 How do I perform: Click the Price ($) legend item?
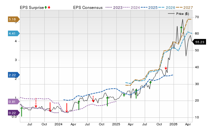179,14
